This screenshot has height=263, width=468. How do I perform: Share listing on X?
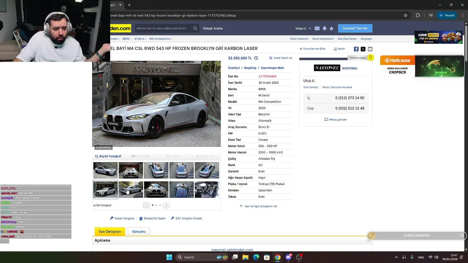point(363,49)
